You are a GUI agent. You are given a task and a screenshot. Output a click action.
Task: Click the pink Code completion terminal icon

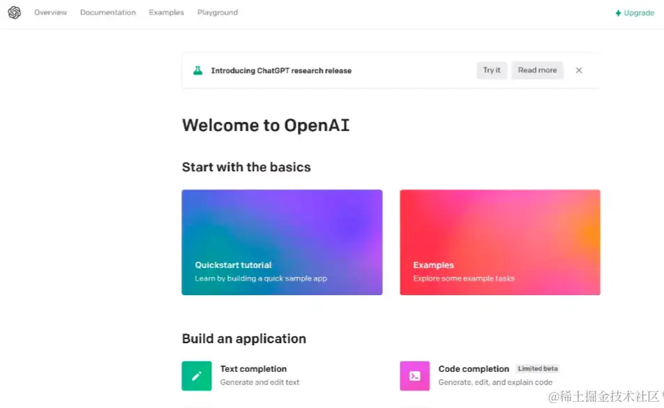point(414,376)
